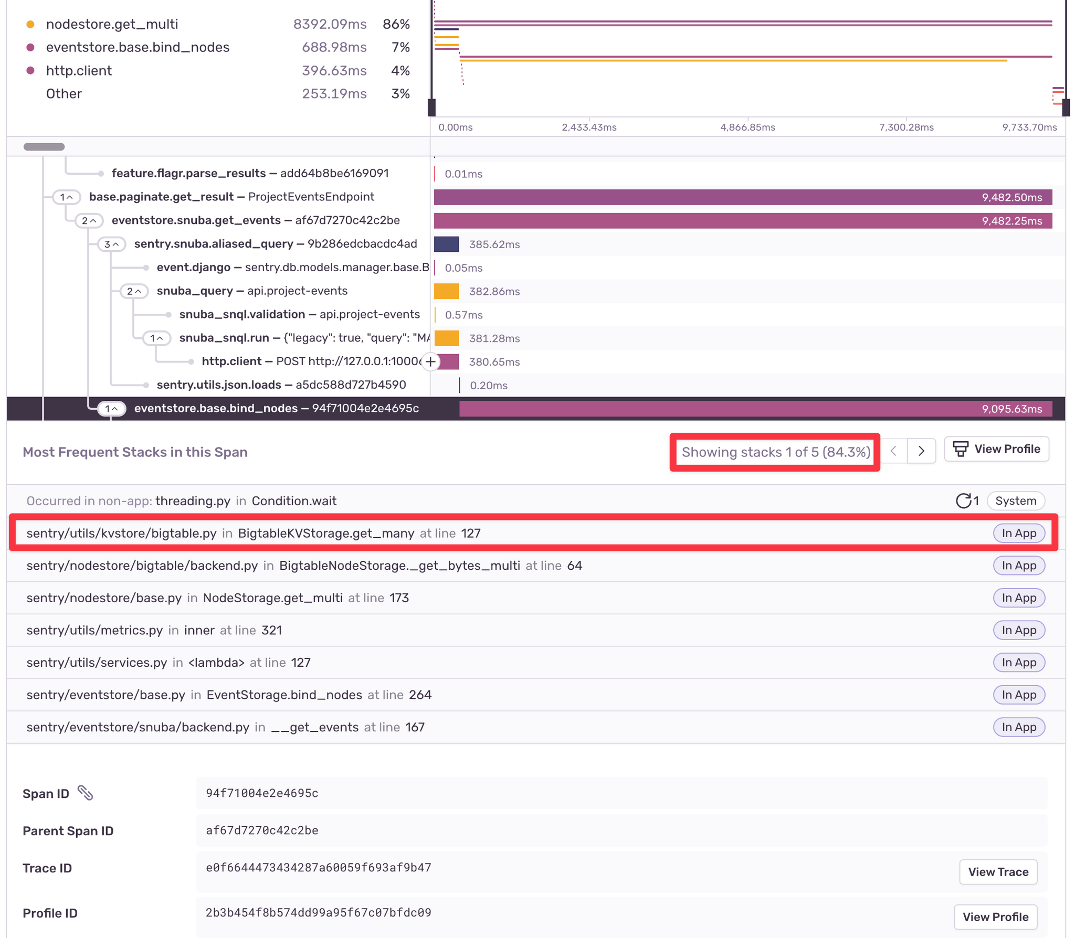
Task: Click the right arrow to see next stack
Action: [x=921, y=451]
